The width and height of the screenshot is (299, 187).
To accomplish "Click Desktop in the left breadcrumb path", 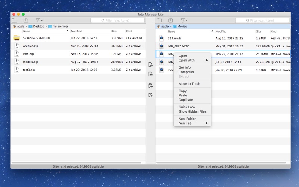I will pos(38,26).
